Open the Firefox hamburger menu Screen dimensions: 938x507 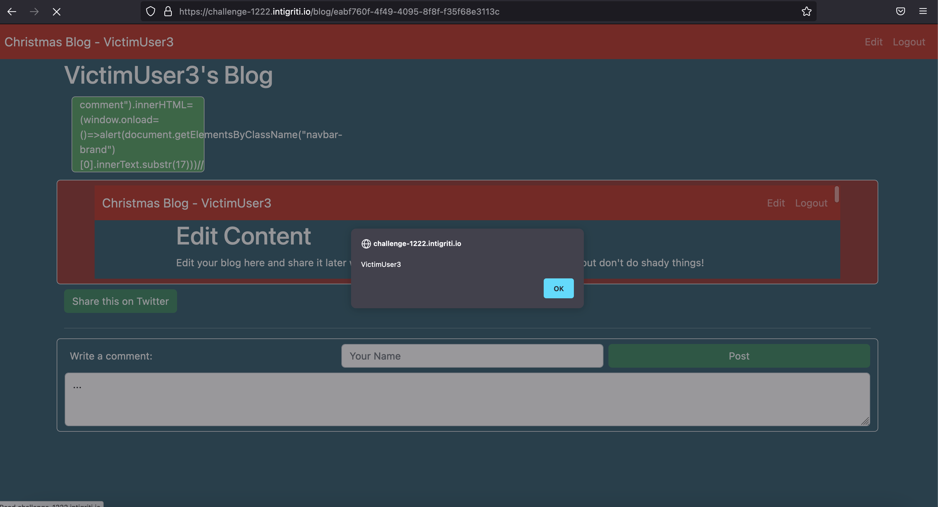(x=923, y=12)
